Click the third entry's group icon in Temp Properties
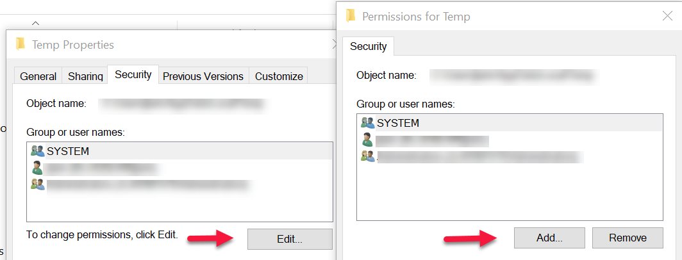This screenshot has width=682, height=260. point(37,184)
